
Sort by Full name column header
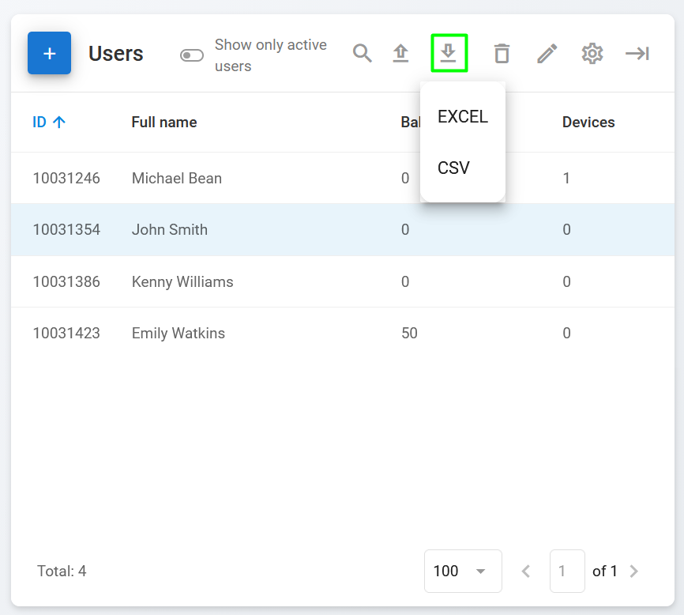tap(164, 123)
